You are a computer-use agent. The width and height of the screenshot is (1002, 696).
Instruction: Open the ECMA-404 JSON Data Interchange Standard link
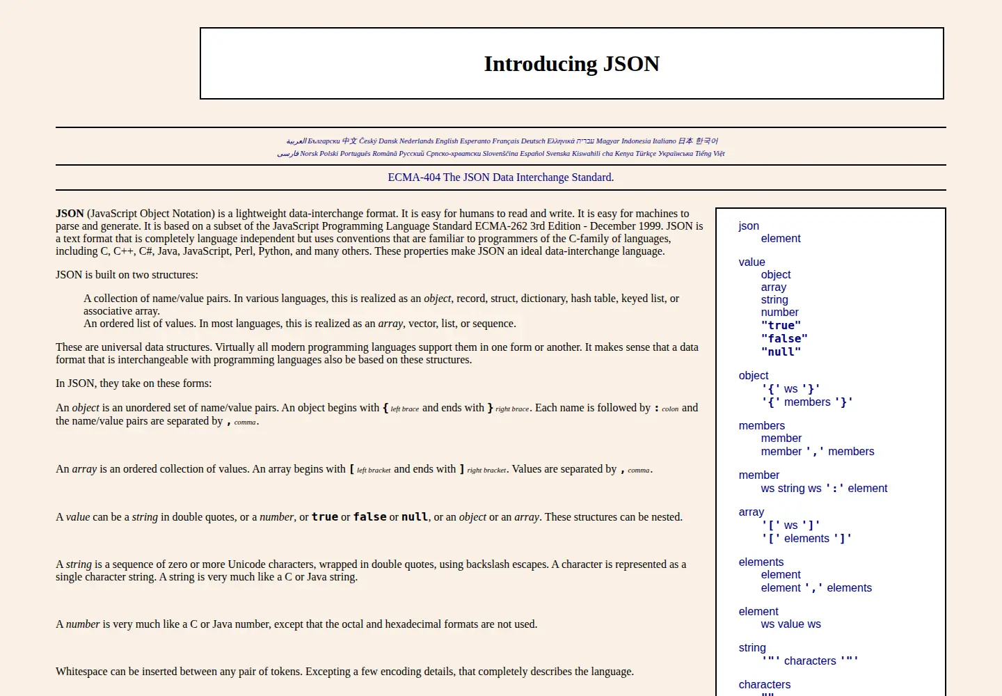[x=501, y=177]
